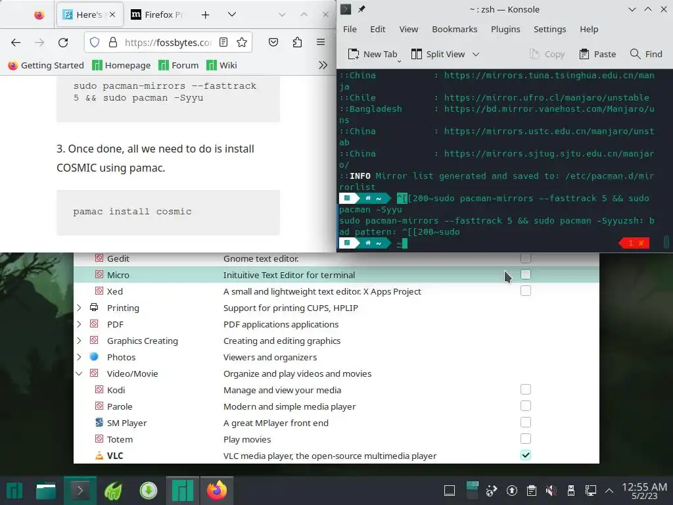Open clock showing 12:55 AM
Image resolution: width=673 pixels, height=505 pixels.
pos(644,491)
